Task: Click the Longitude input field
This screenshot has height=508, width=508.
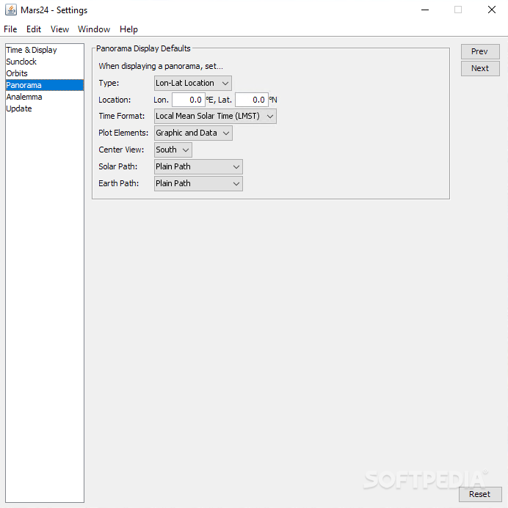Action: pos(189,100)
